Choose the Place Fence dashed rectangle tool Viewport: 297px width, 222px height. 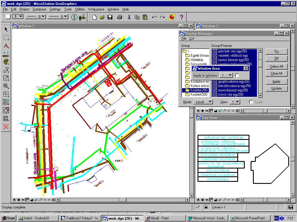click(6, 38)
